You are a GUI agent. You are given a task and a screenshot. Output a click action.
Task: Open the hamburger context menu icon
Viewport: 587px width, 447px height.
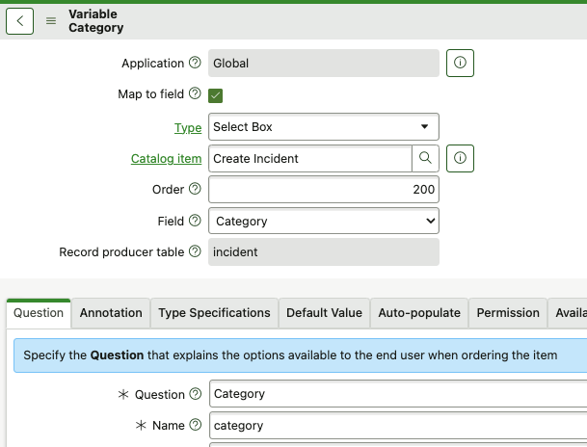51,21
